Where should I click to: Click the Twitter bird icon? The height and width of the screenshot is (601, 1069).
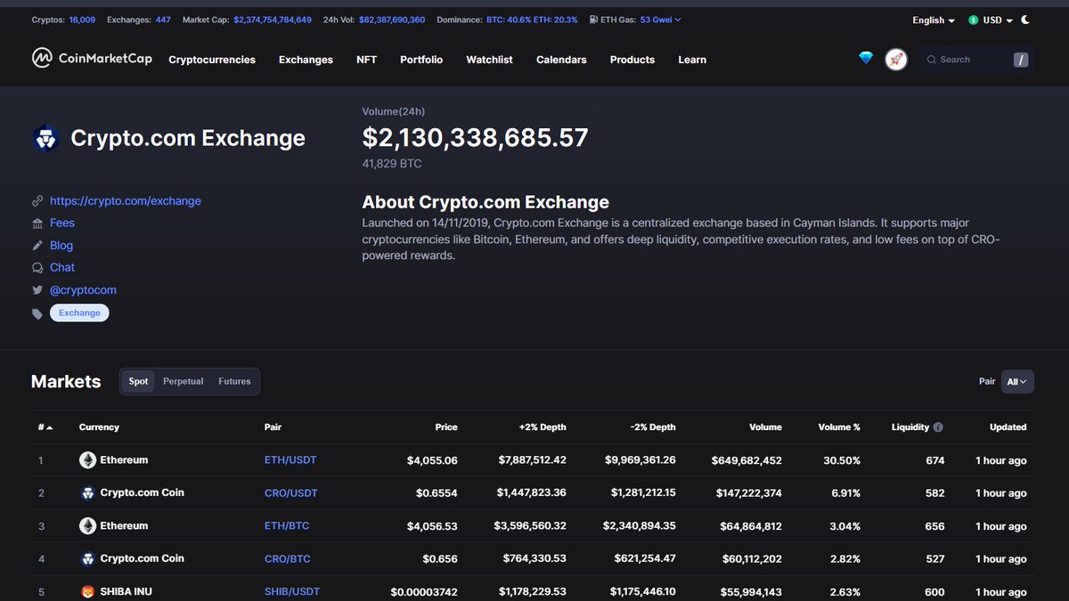pos(37,290)
